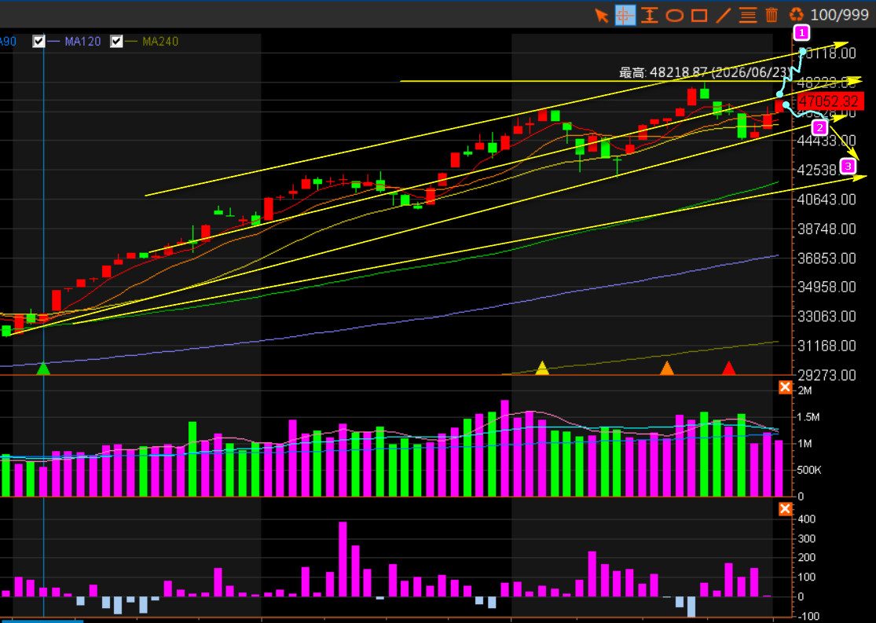This screenshot has height=623, width=876.
Task: Select the ellipse drawing tool
Action: click(674, 16)
